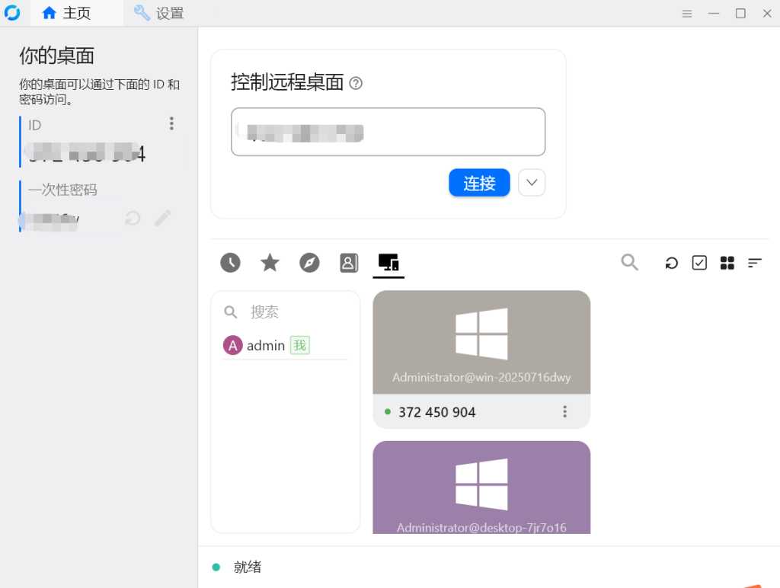
Task: Open the discovered devices compass tab
Action: (x=309, y=263)
